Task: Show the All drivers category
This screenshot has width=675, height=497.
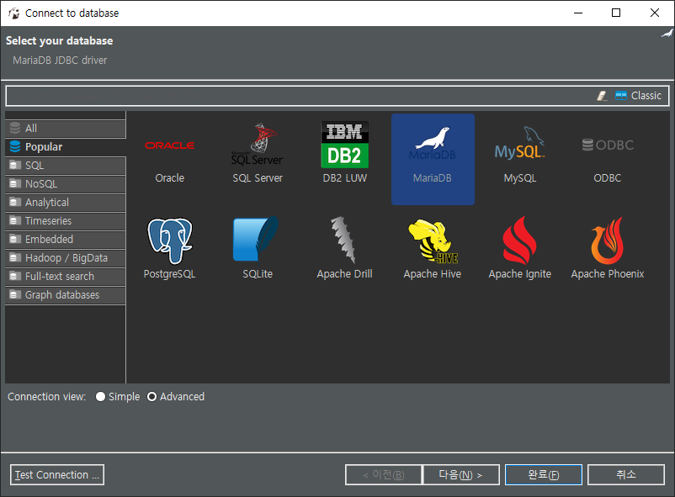Action: point(66,128)
